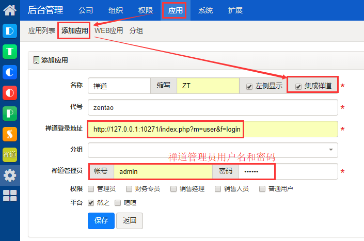Click the 后台管理 title link
The image size is (364, 241).
pos(45,10)
